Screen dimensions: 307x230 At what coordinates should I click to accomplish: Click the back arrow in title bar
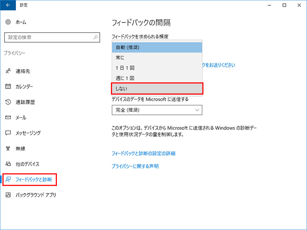(8, 5)
